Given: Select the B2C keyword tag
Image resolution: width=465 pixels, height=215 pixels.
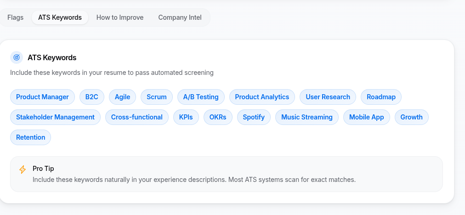Looking at the screenshot, I should click(x=92, y=97).
